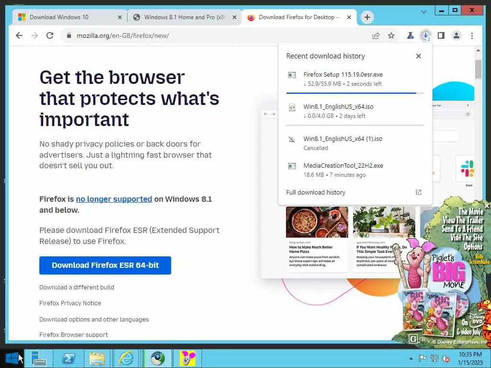491x368 pixels.
Task: Click the Piglet ScreenMate taskbar icon
Action: coord(187,358)
